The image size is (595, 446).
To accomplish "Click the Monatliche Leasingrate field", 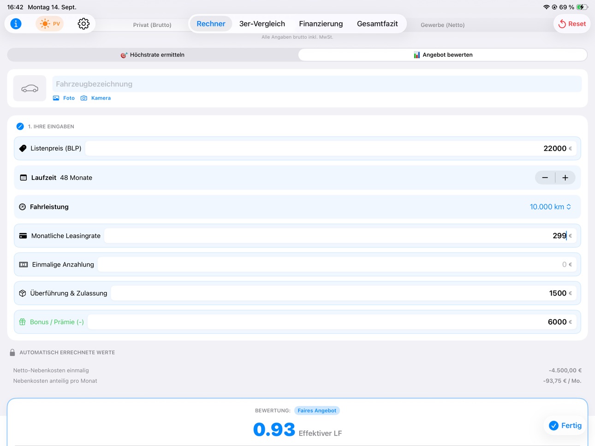I will pyautogui.click(x=340, y=236).
